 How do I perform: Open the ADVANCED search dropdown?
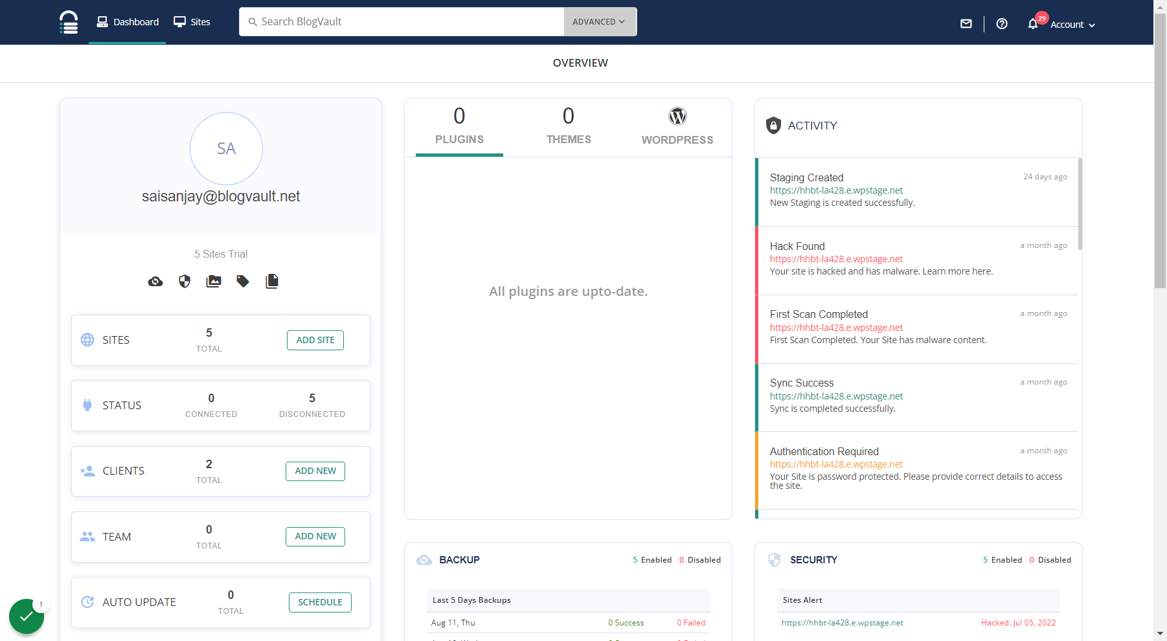[600, 21]
